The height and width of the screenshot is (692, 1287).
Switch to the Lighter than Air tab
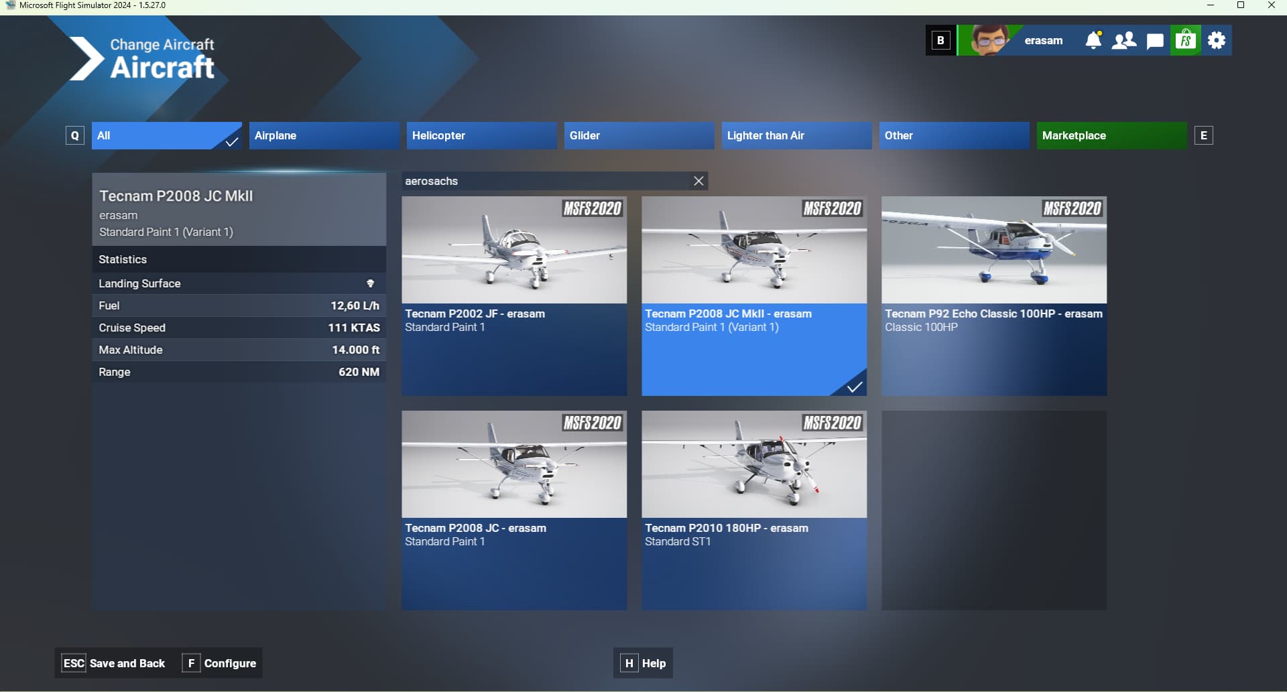[x=796, y=135]
